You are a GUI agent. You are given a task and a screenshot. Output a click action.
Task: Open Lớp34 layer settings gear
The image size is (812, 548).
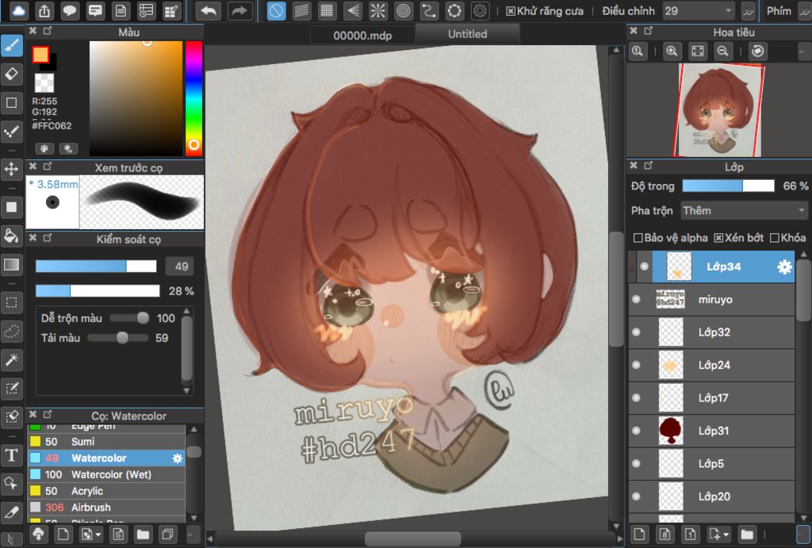784,266
